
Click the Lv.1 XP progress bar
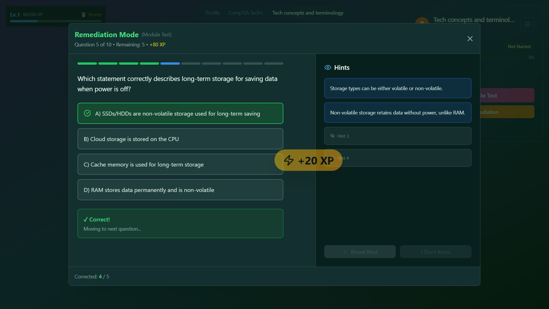(55, 21)
